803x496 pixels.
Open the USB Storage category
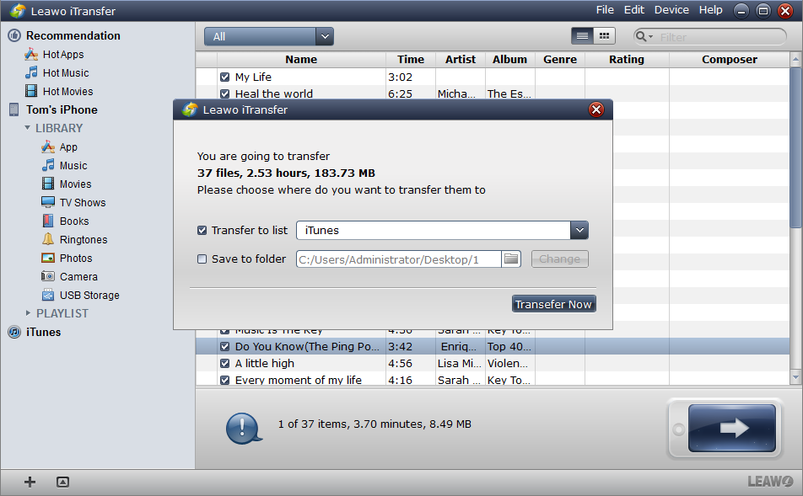89,295
